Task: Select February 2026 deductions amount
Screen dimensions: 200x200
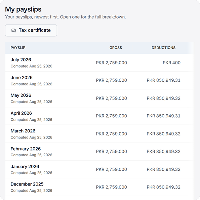Action: pos(163,152)
